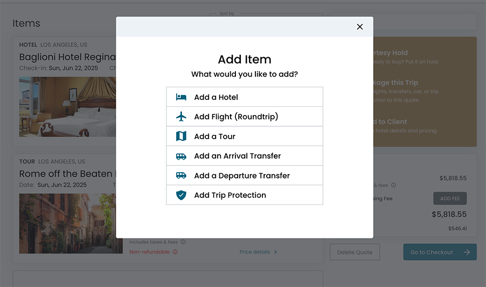Screen dimensions: 486x287
Task: Click the airplane icon for roundtrip flight
Action: pos(181,117)
